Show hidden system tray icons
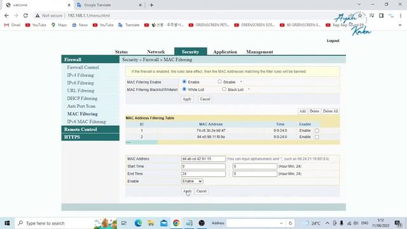This screenshot has height=229, width=407. (328, 223)
